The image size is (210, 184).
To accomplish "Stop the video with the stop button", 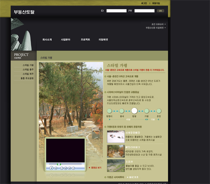I will point(56,168).
